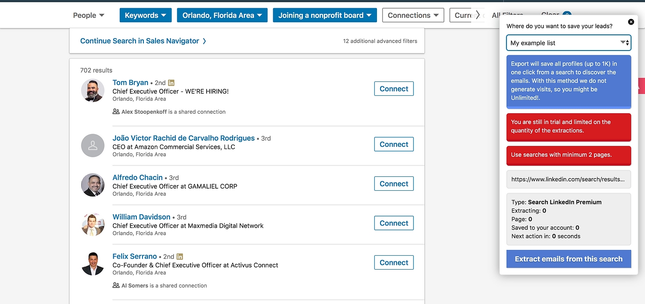Select the My example list dropdown
Image resolution: width=645 pixels, height=304 pixels.
point(568,43)
